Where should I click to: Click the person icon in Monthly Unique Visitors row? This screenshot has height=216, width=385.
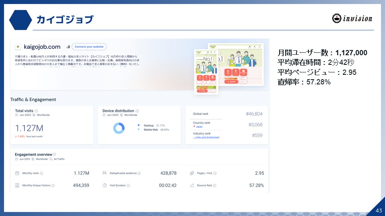click(17, 185)
